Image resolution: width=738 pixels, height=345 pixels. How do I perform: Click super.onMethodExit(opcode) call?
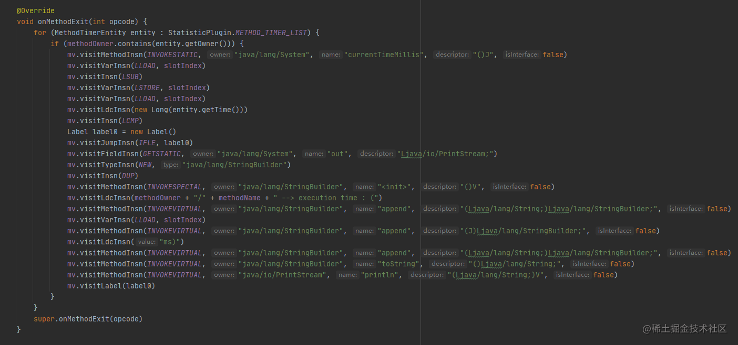coord(88,319)
